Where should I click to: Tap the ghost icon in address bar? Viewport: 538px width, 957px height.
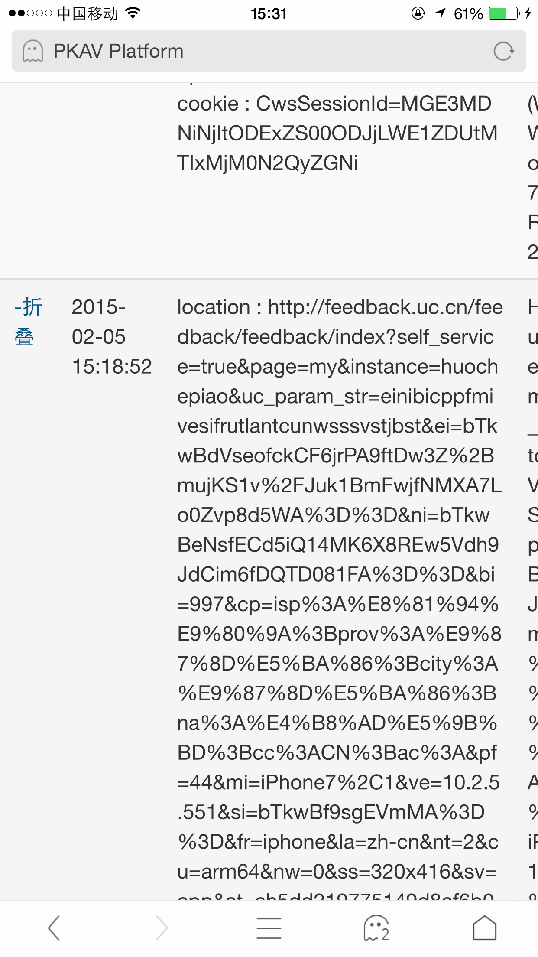point(33,51)
